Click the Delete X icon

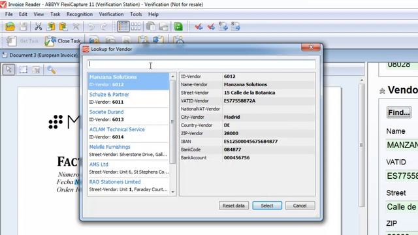point(76,27)
